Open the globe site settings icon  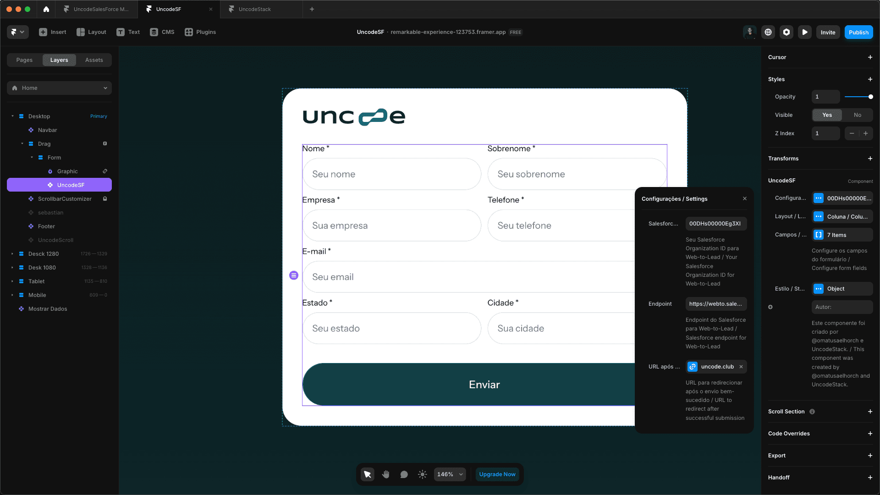(768, 32)
